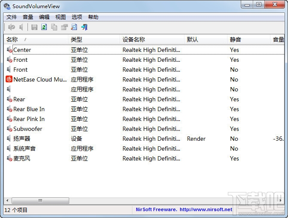Click the SoundVolumeView app icon in title bar
The width and height of the screenshot is (288, 218).
(x=7, y=6)
